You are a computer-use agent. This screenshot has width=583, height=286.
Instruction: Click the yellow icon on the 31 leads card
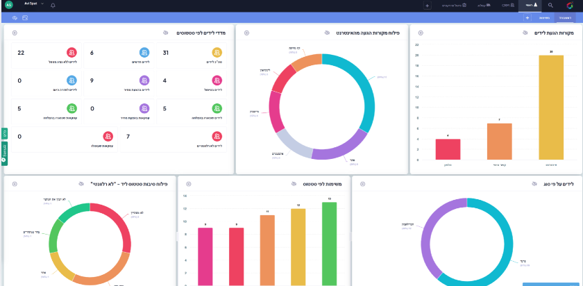point(217,53)
